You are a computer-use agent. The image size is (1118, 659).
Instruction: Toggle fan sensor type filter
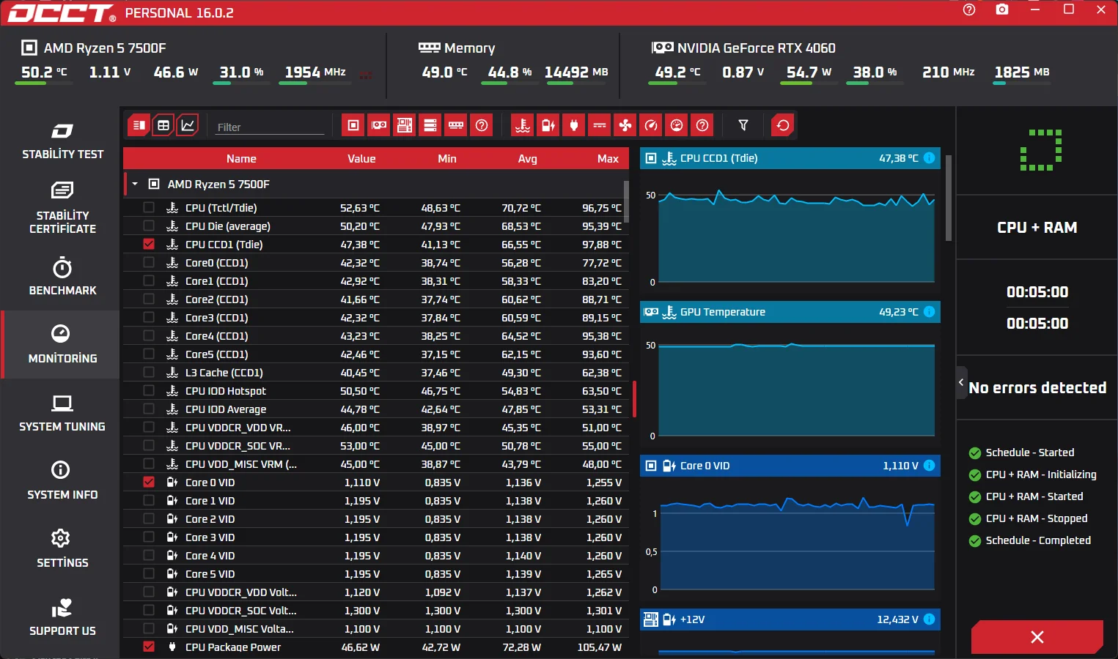click(625, 125)
